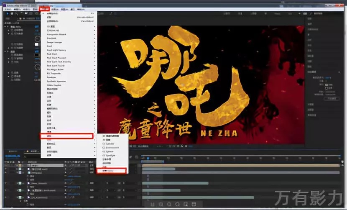Click the magnifier icon at timeline bottom

point(161,204)
